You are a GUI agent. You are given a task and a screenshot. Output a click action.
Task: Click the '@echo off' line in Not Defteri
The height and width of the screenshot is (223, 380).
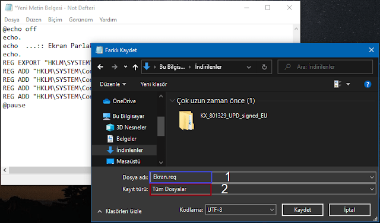pyautogui.click(x=20, y=29)
